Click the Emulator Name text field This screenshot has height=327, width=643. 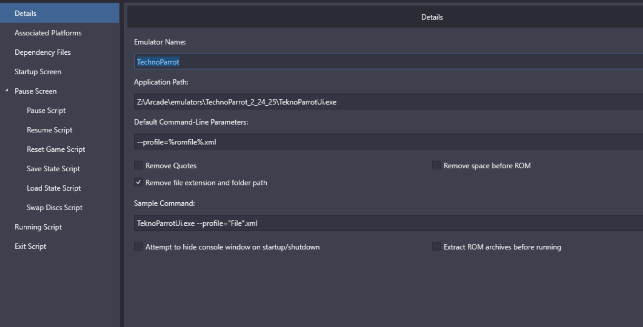[364, 62]
